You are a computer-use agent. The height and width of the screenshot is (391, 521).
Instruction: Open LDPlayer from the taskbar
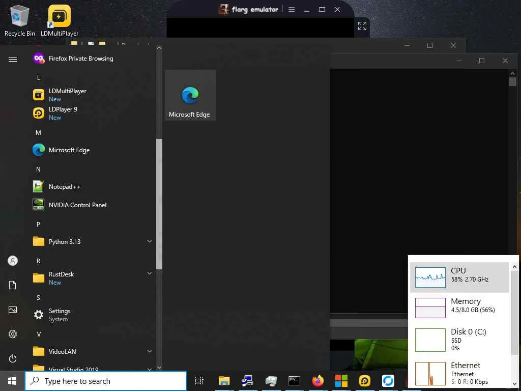coord(364,381)
